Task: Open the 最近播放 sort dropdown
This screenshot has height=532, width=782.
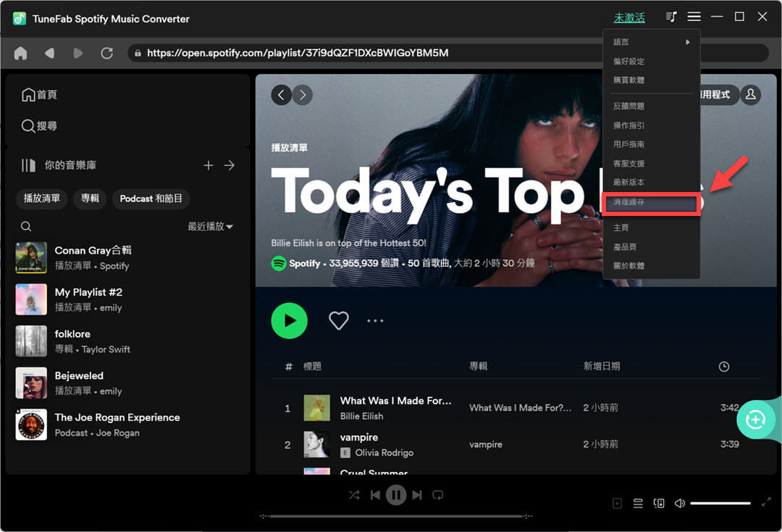Action: pyautogui.click(x=211, y=227)
